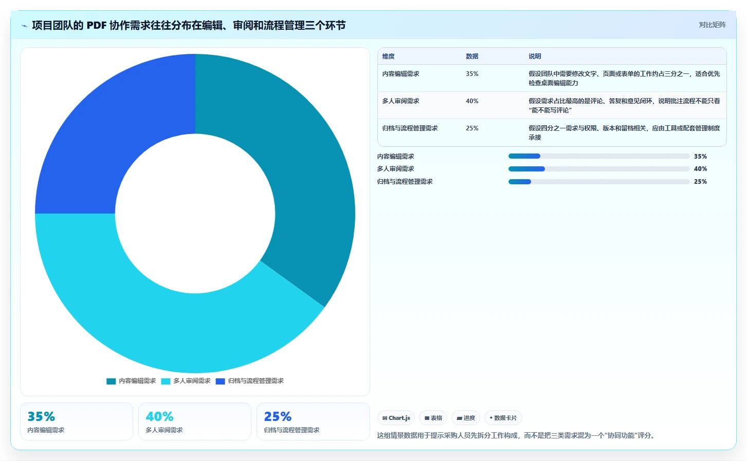Screen dimensions: 747x461
Task: Click the lightning icon beside the title
Action: point(24,26)
